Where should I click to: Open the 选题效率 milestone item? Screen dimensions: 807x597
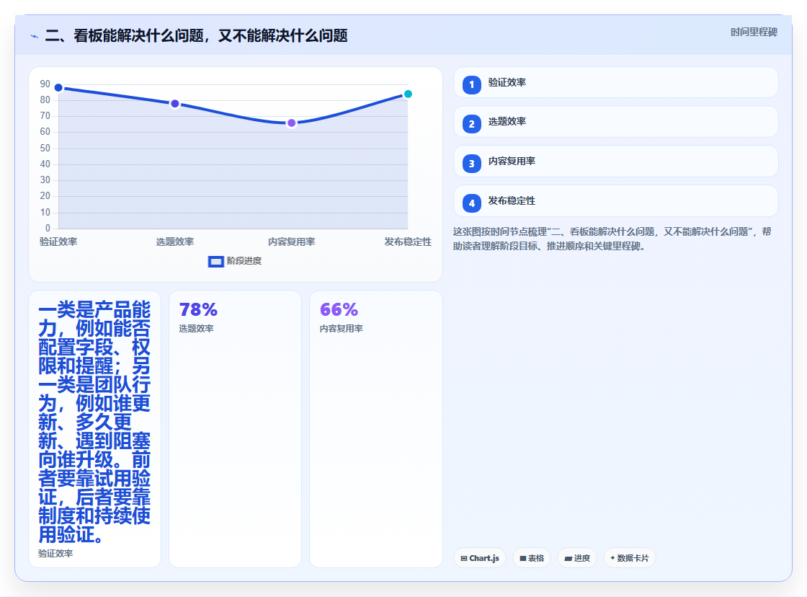point(615,122)
